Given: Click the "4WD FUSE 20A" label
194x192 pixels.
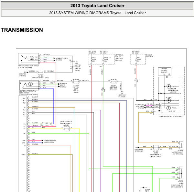Looking at the screenshot, I should (94, 60).
